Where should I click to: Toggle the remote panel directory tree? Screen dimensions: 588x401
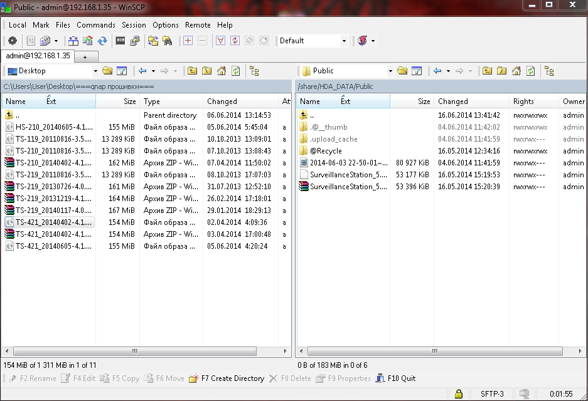[x=549, y=71]
